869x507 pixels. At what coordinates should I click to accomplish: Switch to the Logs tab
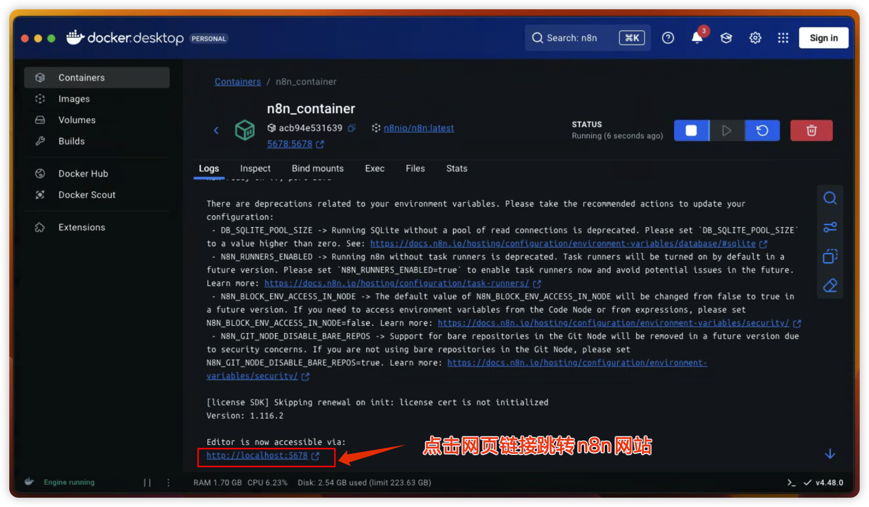tap(209, 168)
